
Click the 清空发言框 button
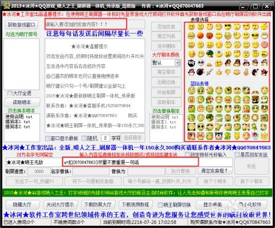pyautogui.click(x=214, y=171)
